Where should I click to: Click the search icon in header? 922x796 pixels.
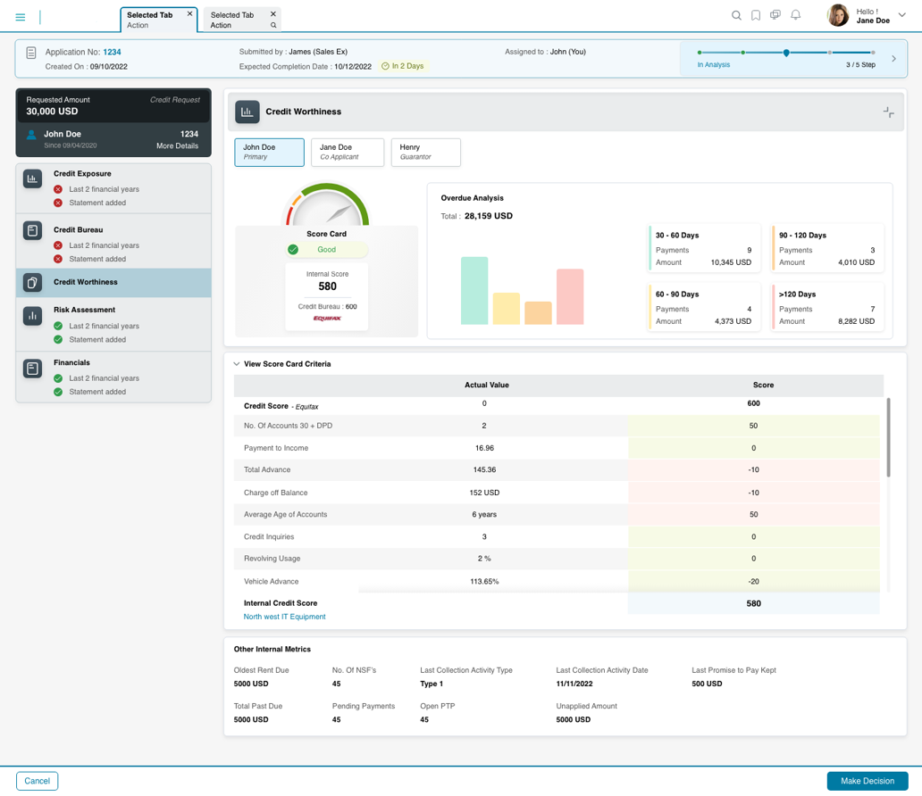point(736,15)
